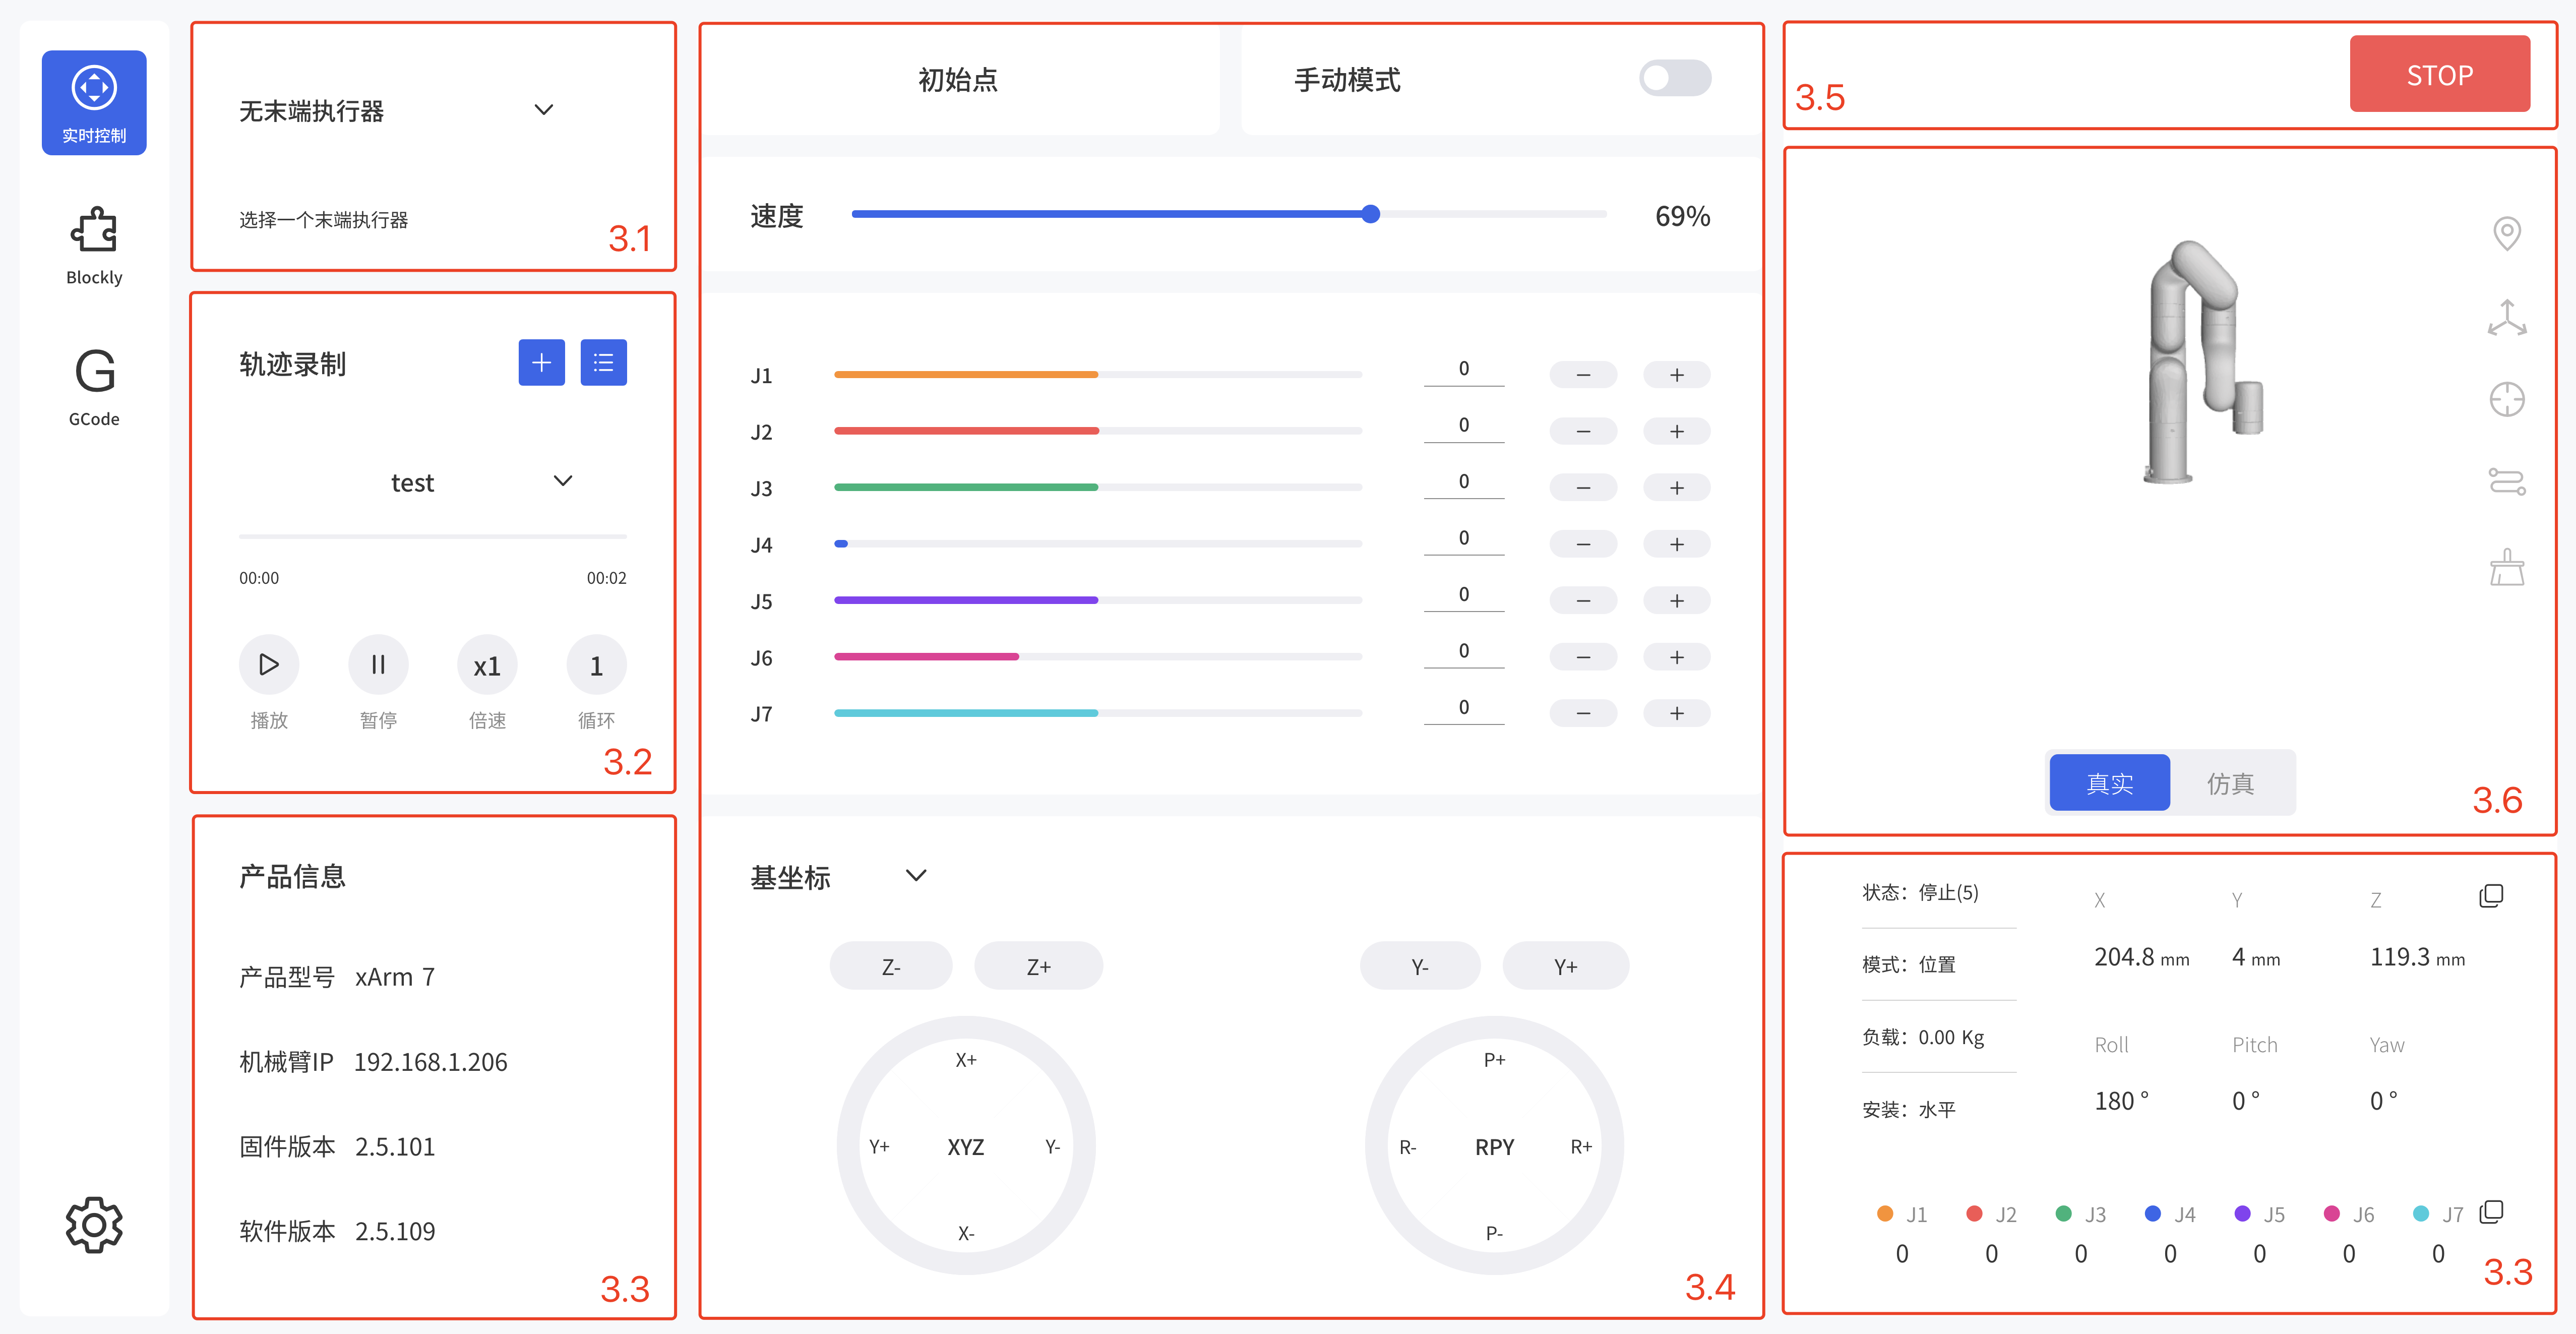Click the Z+ jog button
The height and width of the screenshot is (1334, 2576).
(x=1039, y=965)
